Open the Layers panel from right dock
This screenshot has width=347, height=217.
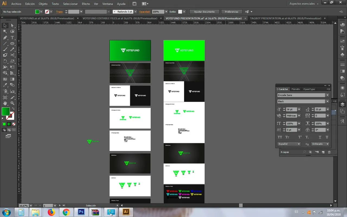point(342,105)
